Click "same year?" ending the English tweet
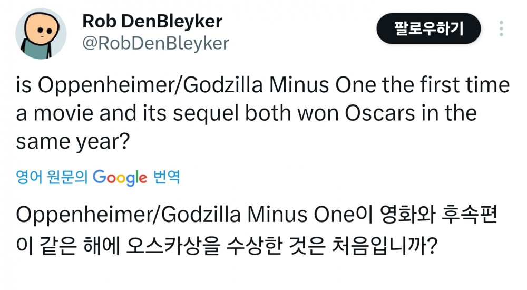 [73, 142]
